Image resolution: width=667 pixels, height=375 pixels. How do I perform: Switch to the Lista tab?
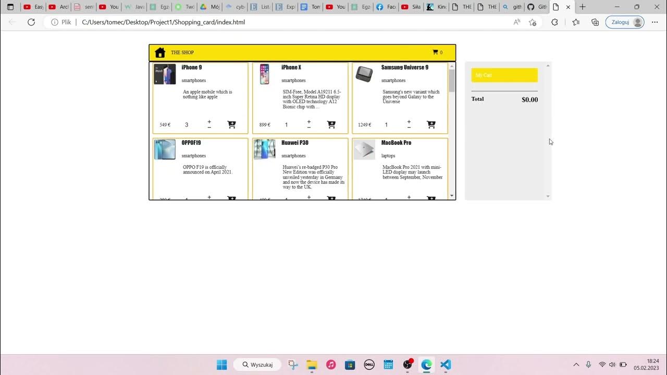[x=260, y=7]
